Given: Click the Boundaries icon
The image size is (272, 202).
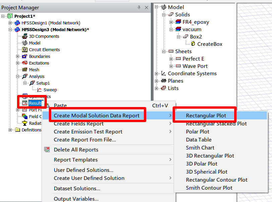Looking at the screenshot, I should pyautogui.click(x=25, y=56).
